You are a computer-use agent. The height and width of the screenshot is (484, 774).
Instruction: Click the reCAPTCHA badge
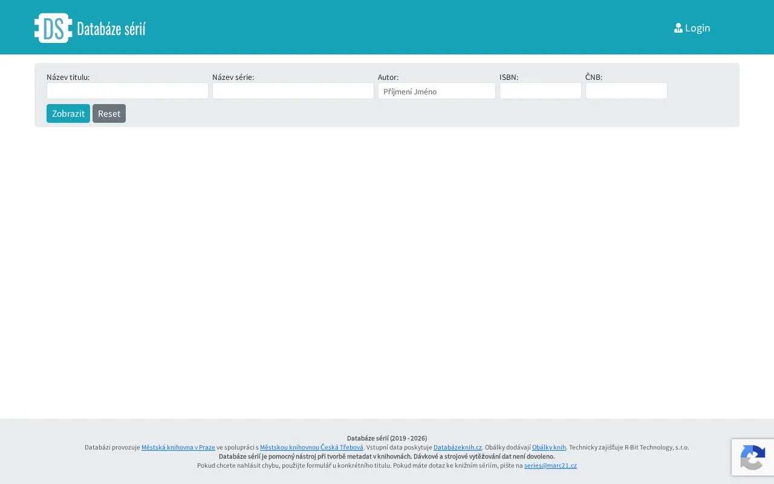753,457
